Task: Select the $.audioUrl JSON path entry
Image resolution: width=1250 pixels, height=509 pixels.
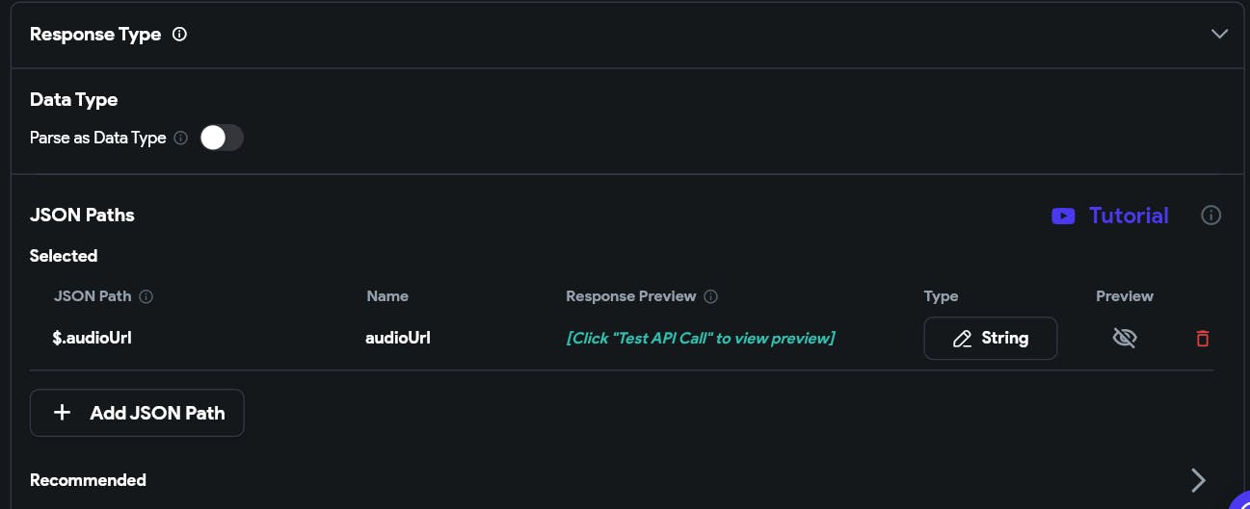Action: point(92,338)
